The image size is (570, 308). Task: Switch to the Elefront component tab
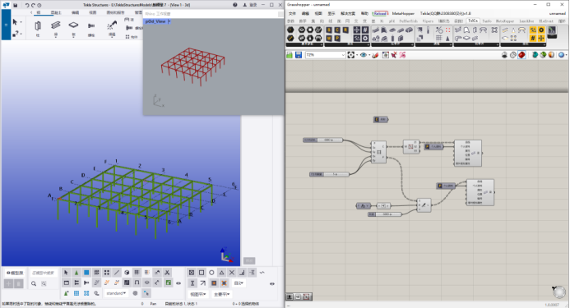click(x=546, y=21)
